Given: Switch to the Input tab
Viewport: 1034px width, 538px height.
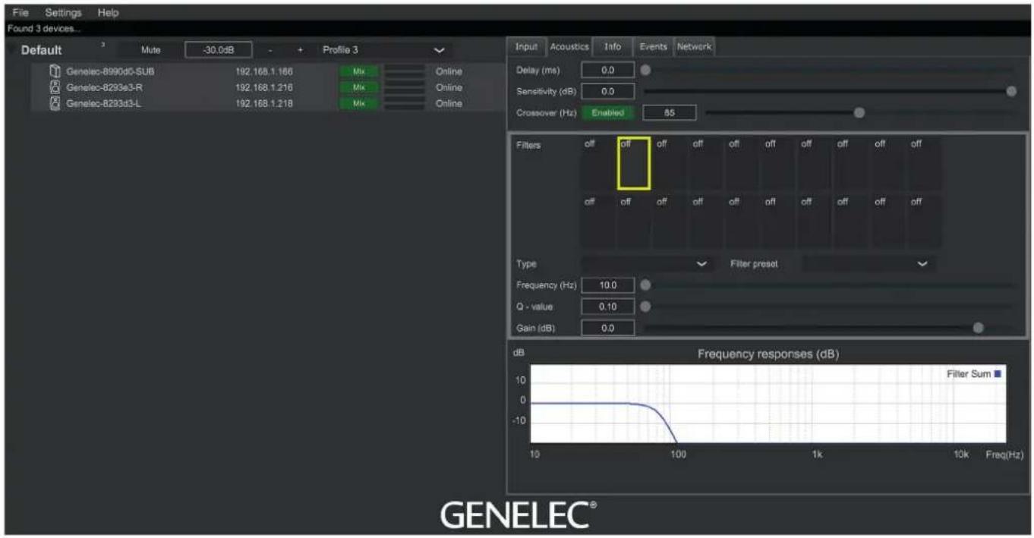Looking at the screenshot, I should coord(526,47).
